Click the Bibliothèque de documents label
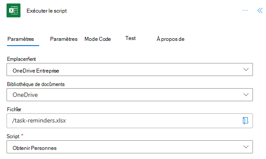This screenshot has width=266, height=159. tap(36, 84)
